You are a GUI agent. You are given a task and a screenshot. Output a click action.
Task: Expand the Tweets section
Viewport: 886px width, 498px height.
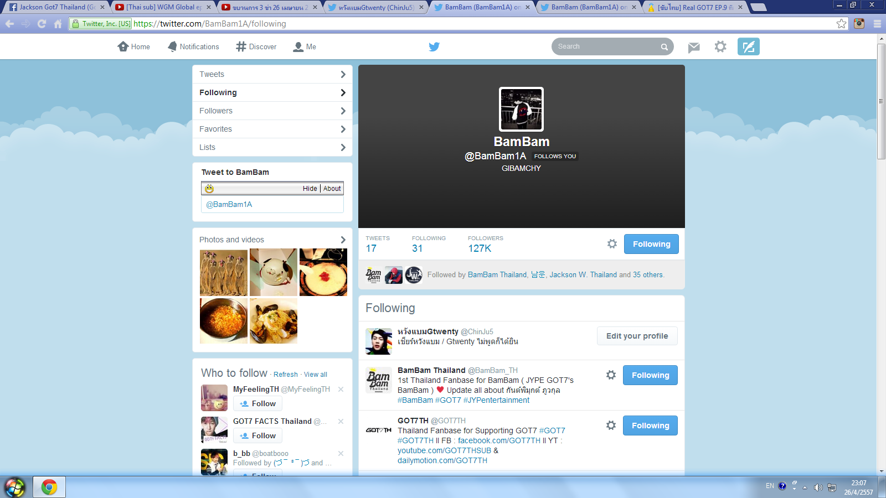pyautogui.click(x=272, y=74)
